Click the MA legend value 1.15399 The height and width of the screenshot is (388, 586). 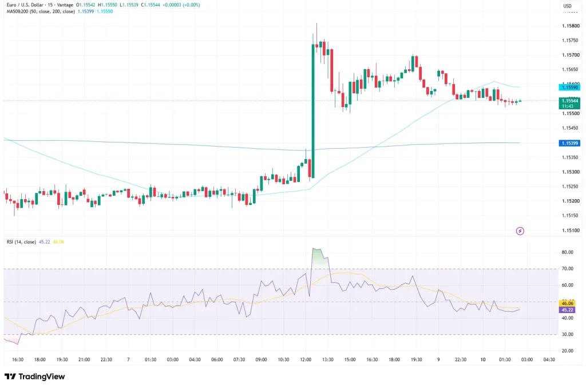(x=86, y=11)
